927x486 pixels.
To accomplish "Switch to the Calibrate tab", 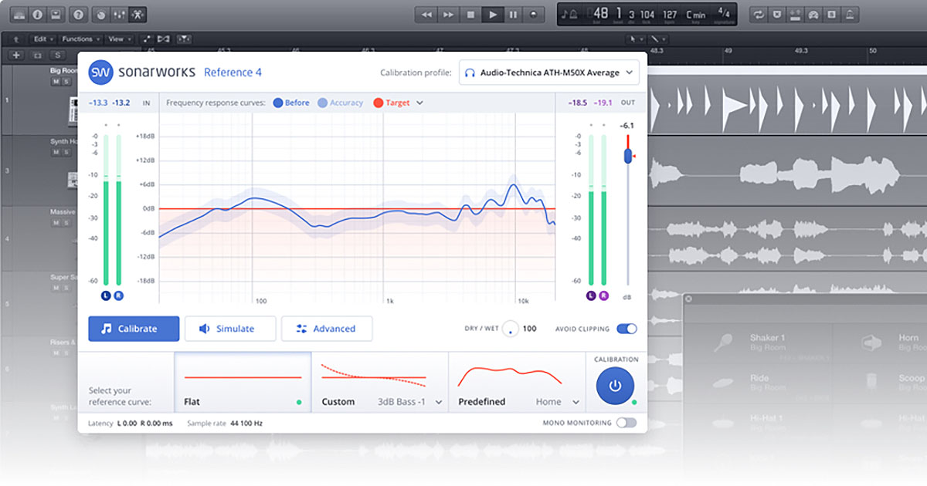I will 134,329.
